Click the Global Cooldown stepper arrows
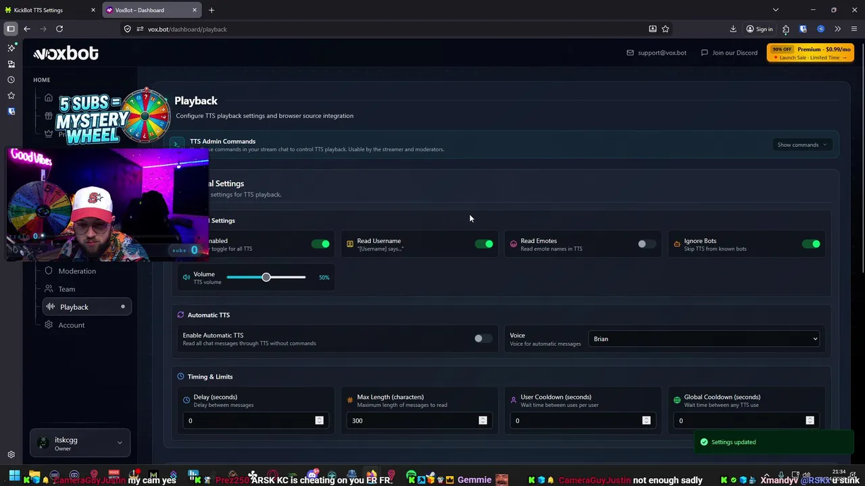Viewport: 865px width, 486px height. pos(810,421)
